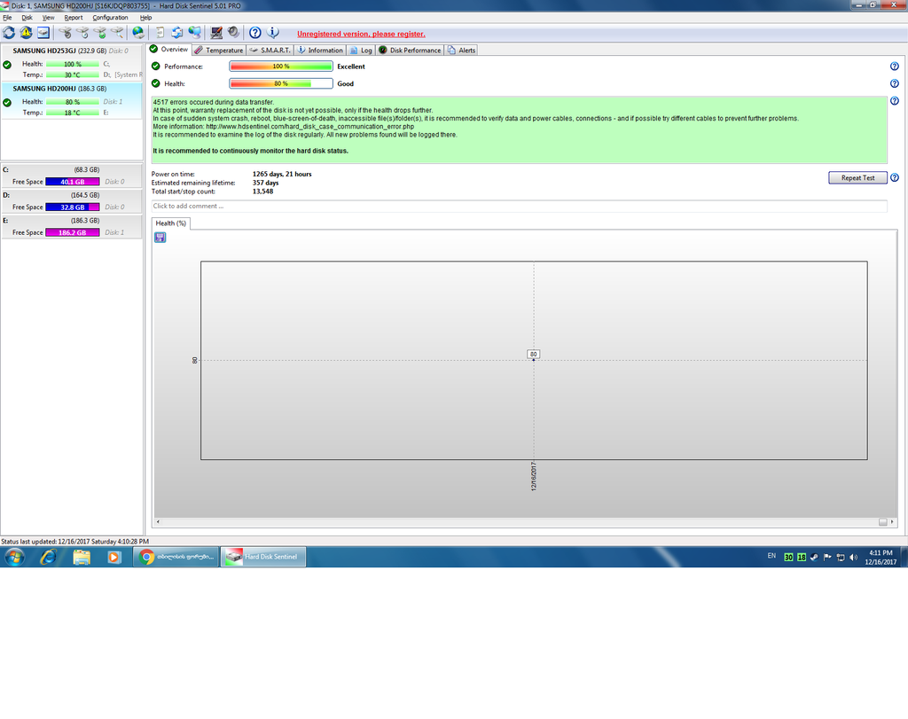Open Windows Media Player from the taskbar

[x=114, y=558]
